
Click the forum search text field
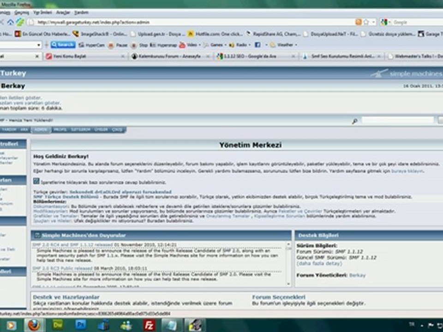pos(398,120)
